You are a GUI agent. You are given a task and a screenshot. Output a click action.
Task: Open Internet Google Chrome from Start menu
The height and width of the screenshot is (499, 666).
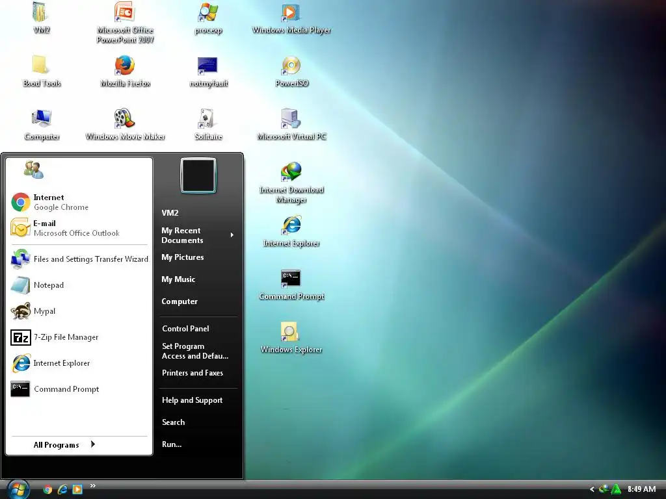[79, 202]
